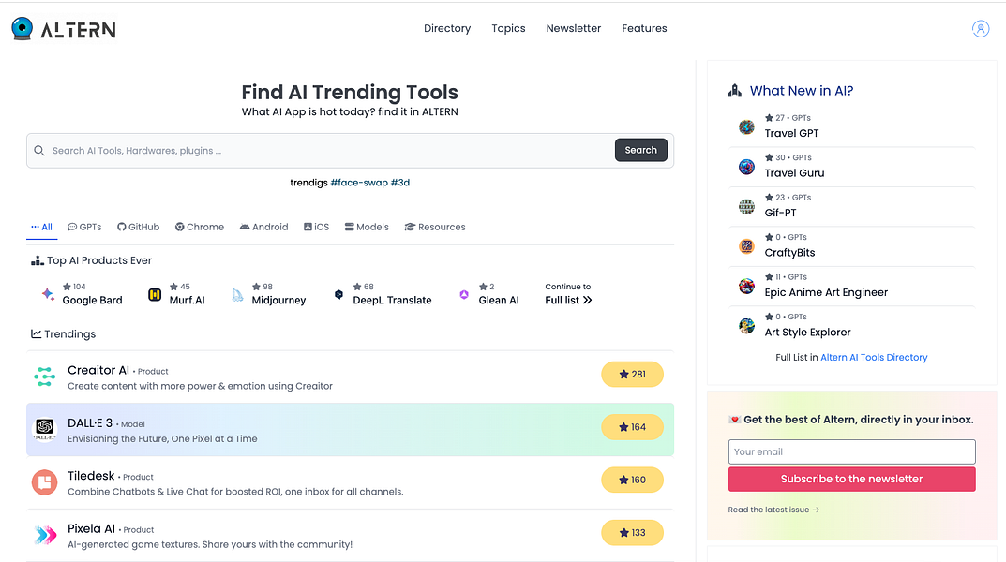Open the Glean AI product link

click(499, 300)
